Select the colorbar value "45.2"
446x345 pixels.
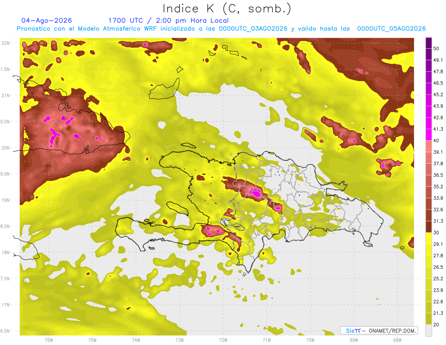tap(438, 95)
